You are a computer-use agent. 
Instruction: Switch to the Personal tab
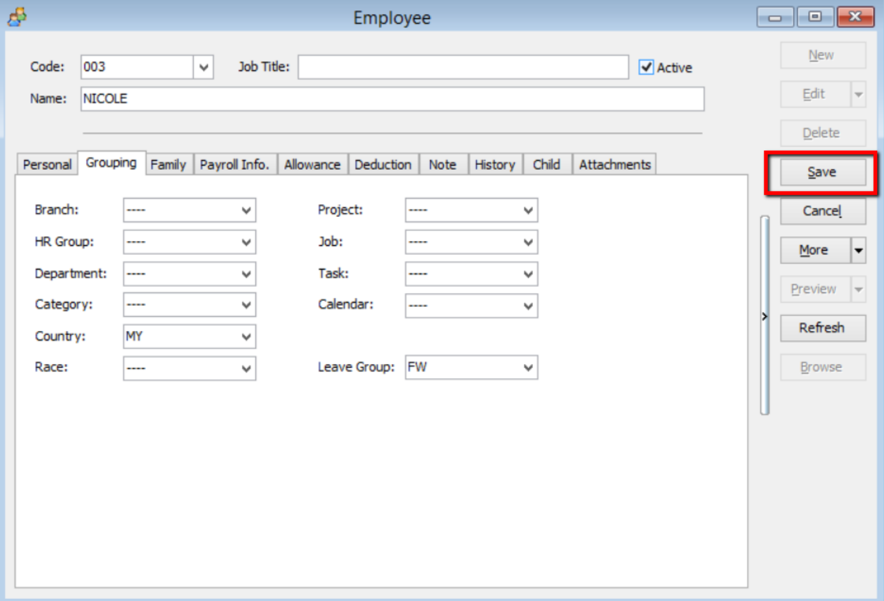click(x=47, y=164)
